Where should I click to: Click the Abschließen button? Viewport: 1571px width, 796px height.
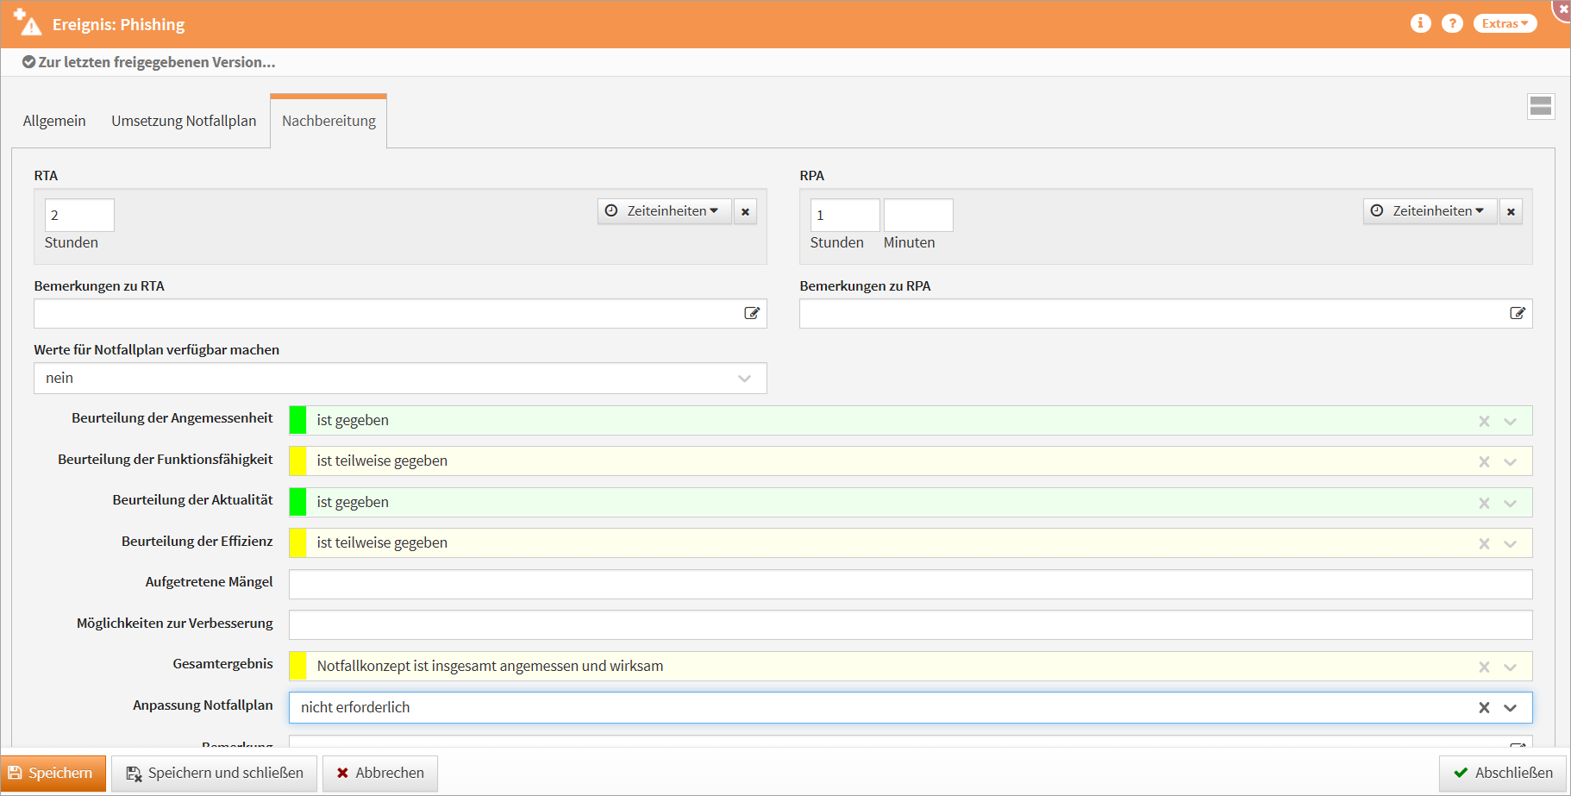pos(1503,773)
